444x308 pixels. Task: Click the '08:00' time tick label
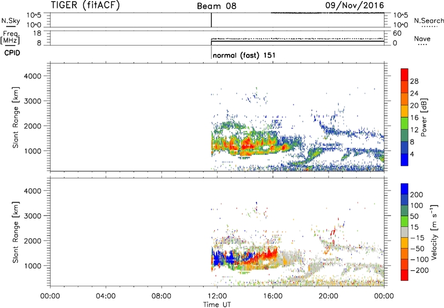[x=161, y=296]
